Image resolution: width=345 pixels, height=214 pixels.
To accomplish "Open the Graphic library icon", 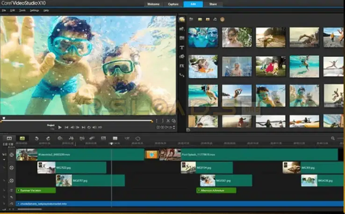I will [x=182, y=57].
